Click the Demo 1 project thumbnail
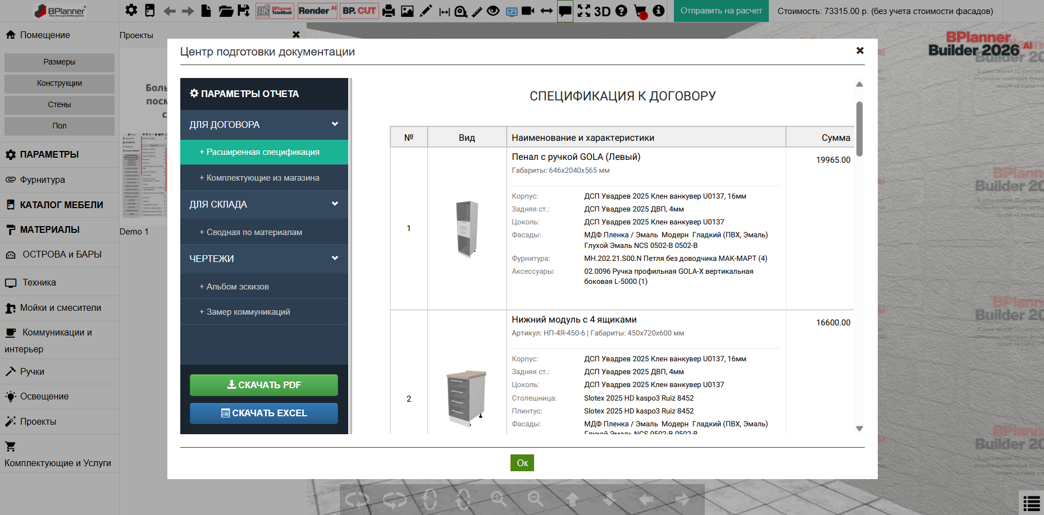The height and width of the screenshot is (515, 1044). [x=144, y=174]
